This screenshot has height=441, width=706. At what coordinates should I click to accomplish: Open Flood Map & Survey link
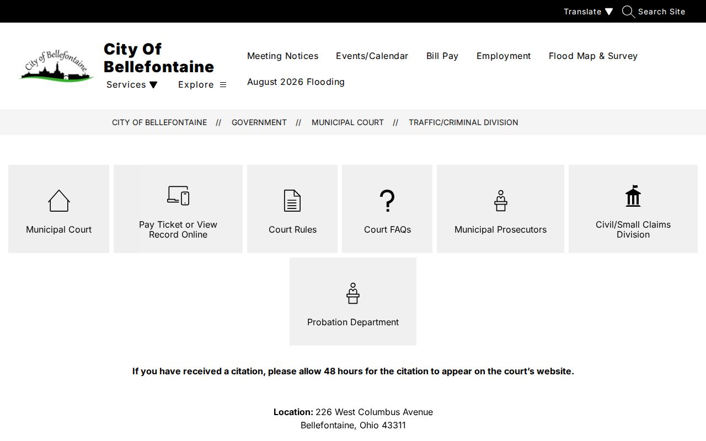593,56
